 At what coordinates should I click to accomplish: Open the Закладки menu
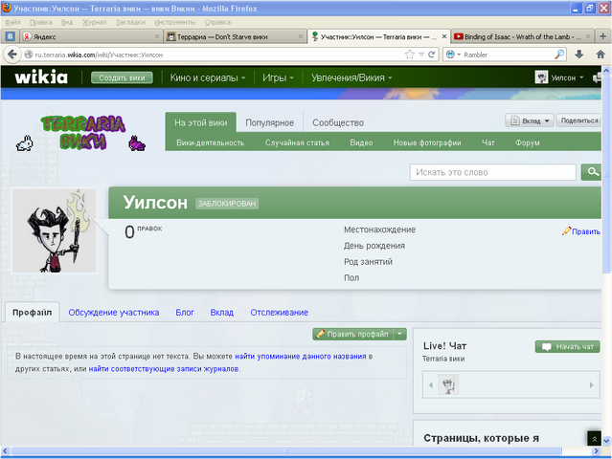130,22
